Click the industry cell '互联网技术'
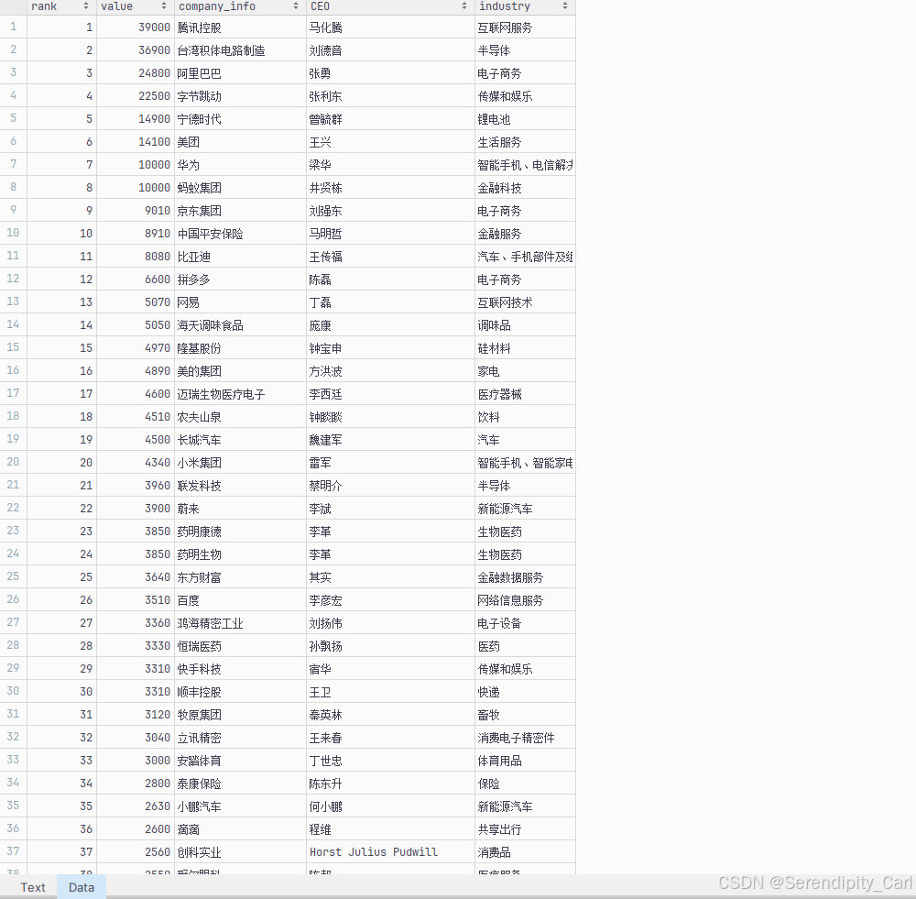 pyautogui.click(x=525, y=302)
